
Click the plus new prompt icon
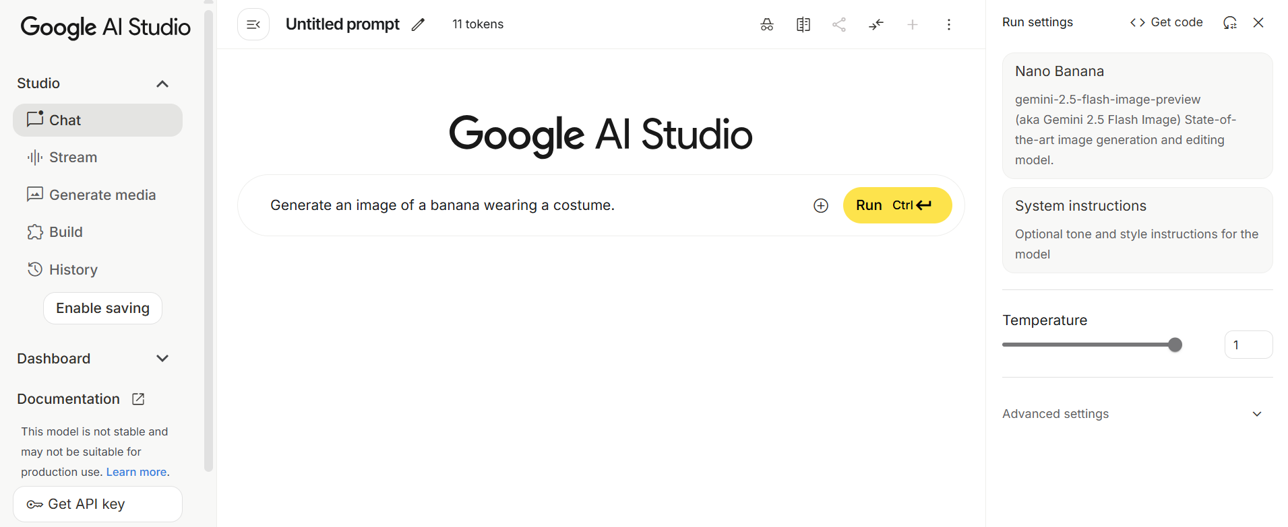point(913,25)
